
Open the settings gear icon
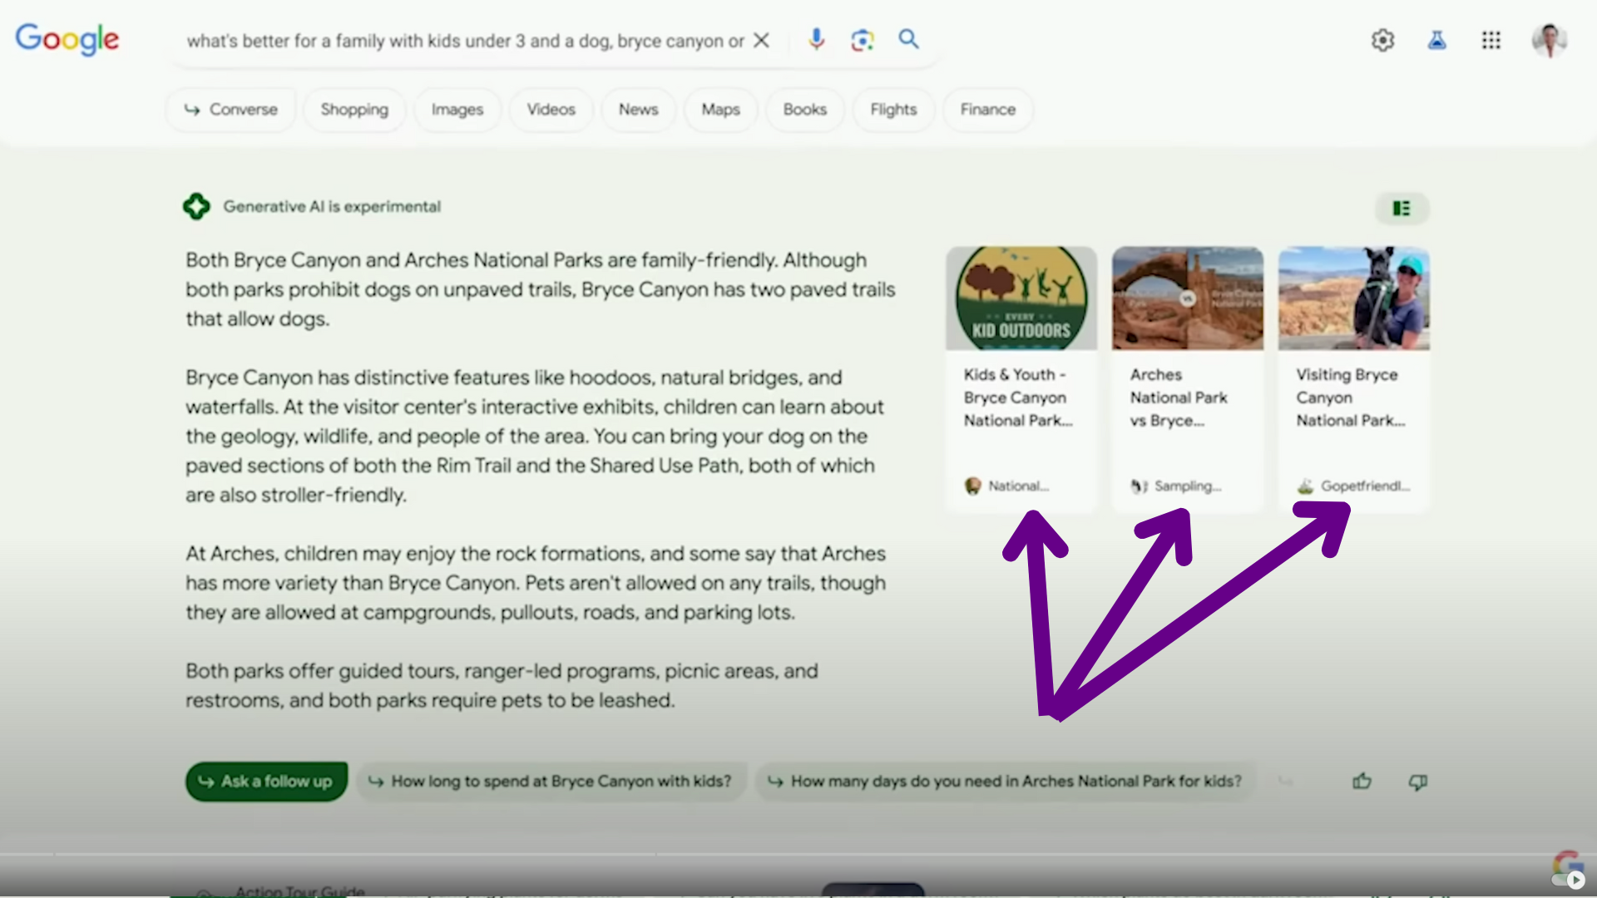pos(1382,40)
